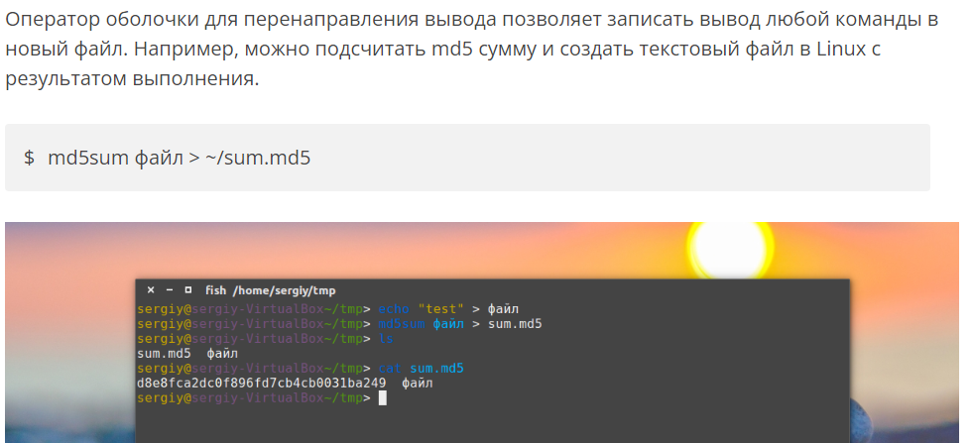Click the terminal maximize square icon
Image resolution: width=973 pixels, height=443 pixels.
click(188, 290)
